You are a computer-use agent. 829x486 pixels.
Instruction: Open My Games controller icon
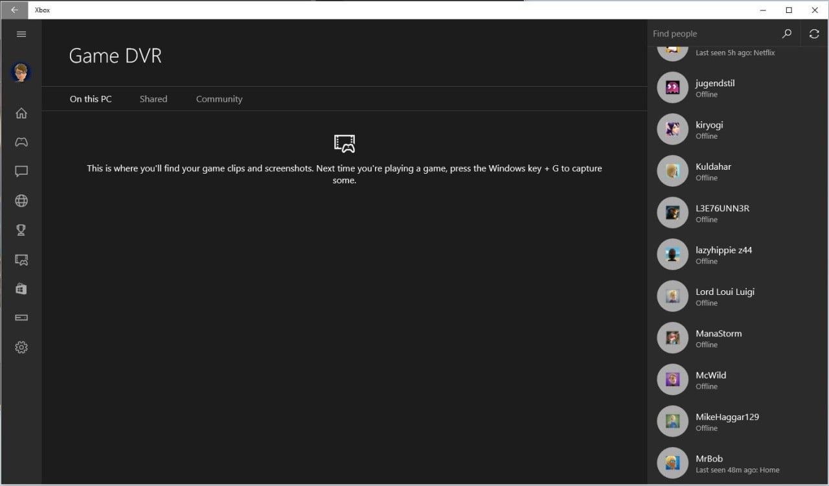pyautogui.click(x=21, y=143)
